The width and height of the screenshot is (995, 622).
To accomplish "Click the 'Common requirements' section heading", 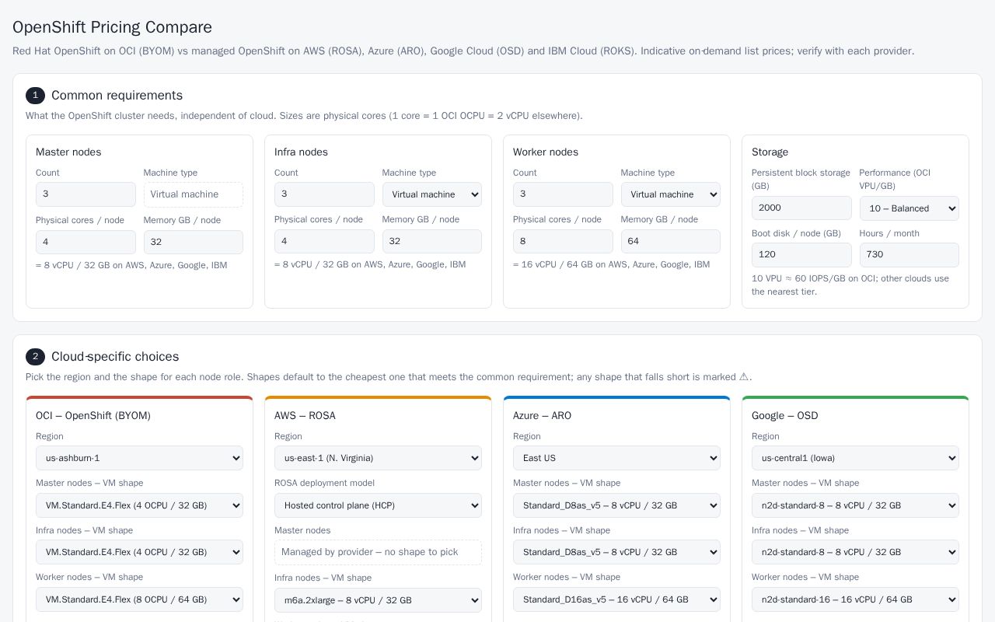I will coord(117,96).
